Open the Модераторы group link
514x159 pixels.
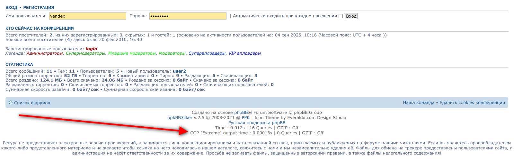172,53
